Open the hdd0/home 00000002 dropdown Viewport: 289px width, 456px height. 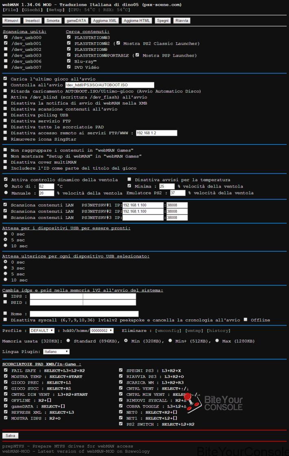click(102, 331)
